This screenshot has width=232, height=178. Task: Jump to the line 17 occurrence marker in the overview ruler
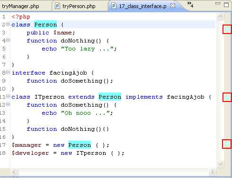[x=227, y=144]
